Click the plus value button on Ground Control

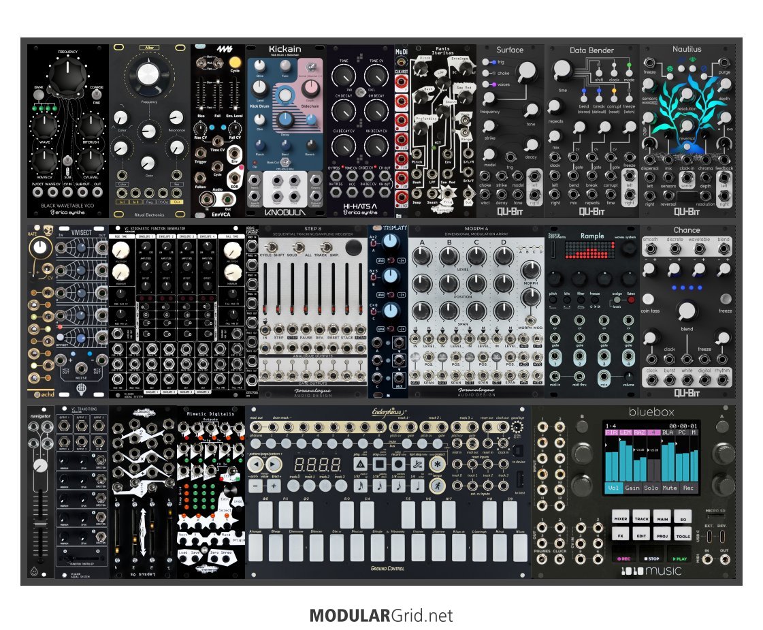pyautogui.click(x=274, y=486)
